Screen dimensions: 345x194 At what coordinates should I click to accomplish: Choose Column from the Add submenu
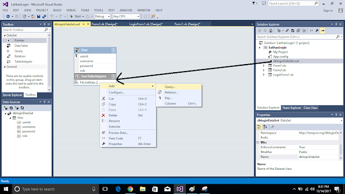coord(178,103)
